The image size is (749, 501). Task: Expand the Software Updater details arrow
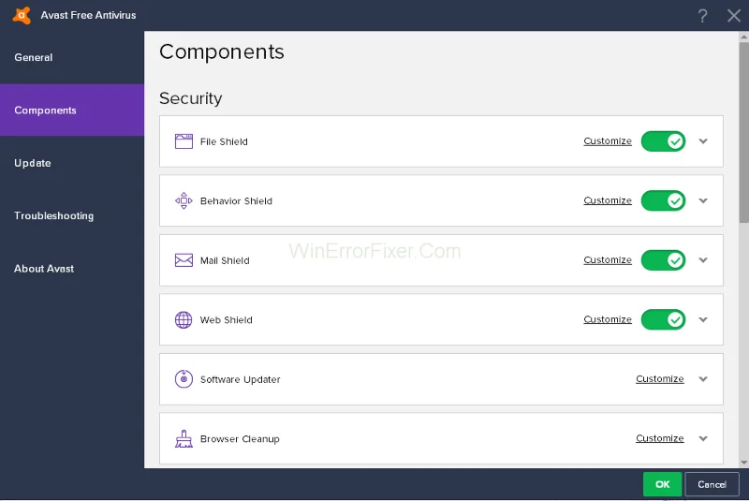[x=704, y=379]
